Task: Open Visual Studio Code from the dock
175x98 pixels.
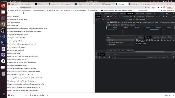Action: click(x=3, y=36)
